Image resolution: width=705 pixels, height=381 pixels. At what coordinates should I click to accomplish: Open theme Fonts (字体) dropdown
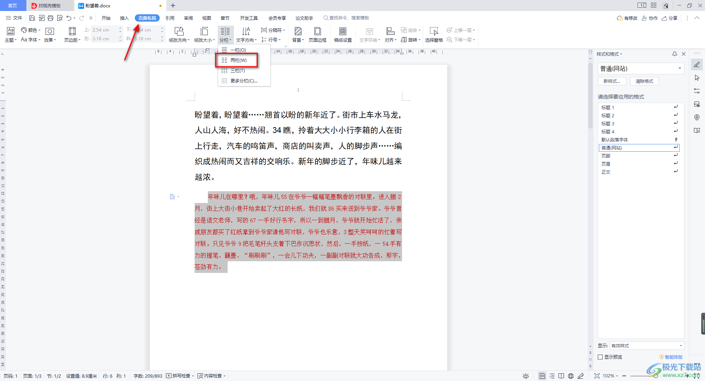[31, 40]
